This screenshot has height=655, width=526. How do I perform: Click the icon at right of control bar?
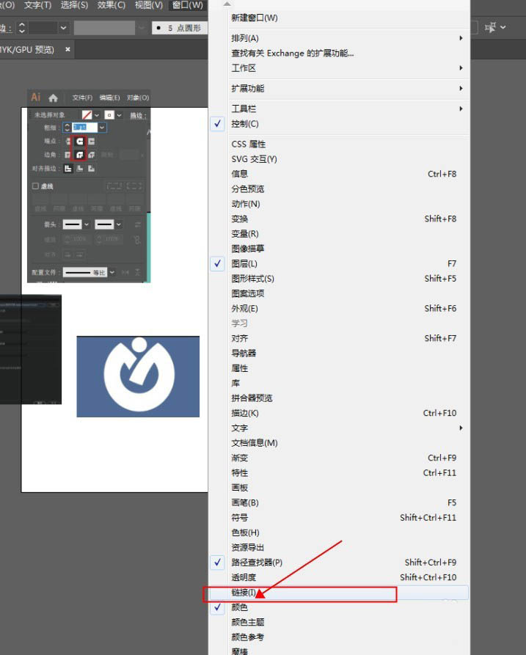pos(489,28)
